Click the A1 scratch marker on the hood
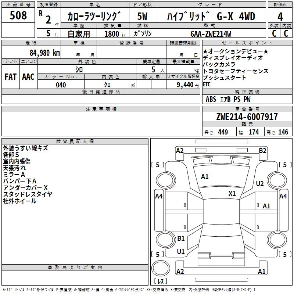The image size is (294, 294). click(205, 177)
